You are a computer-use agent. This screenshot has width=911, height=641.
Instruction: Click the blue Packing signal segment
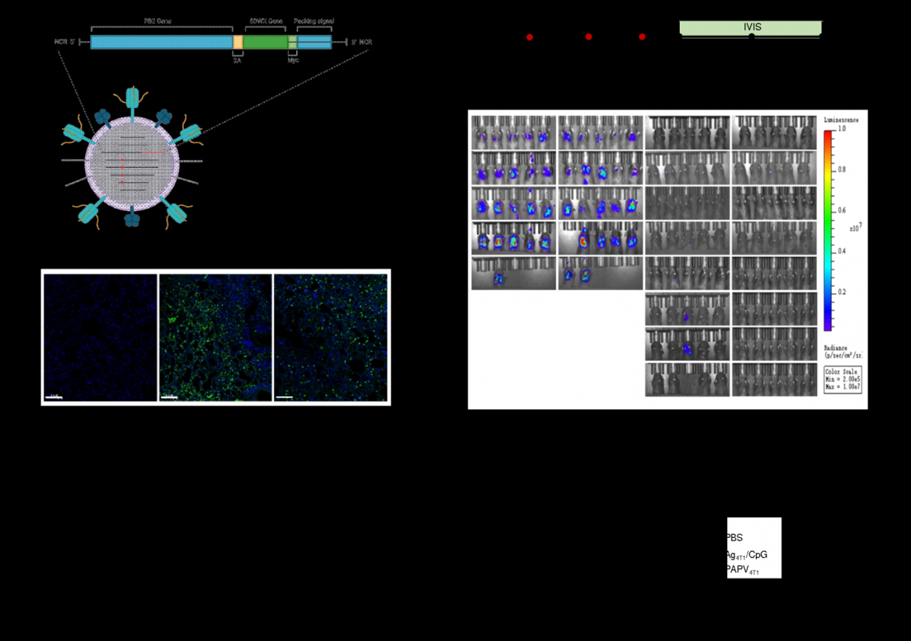point(314,43)
